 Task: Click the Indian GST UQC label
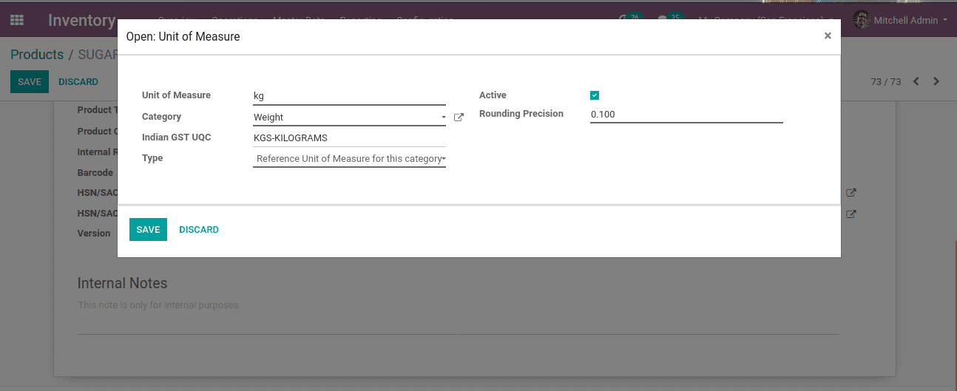point(177,137)
